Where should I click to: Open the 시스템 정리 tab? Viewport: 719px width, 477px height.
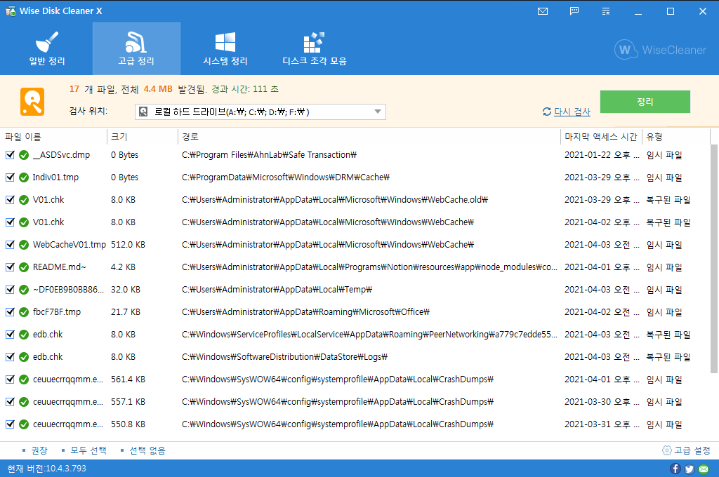[x=225, y=48]
